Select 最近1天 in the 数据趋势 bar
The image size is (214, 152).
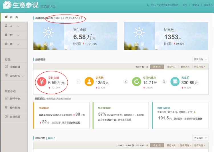157,145
